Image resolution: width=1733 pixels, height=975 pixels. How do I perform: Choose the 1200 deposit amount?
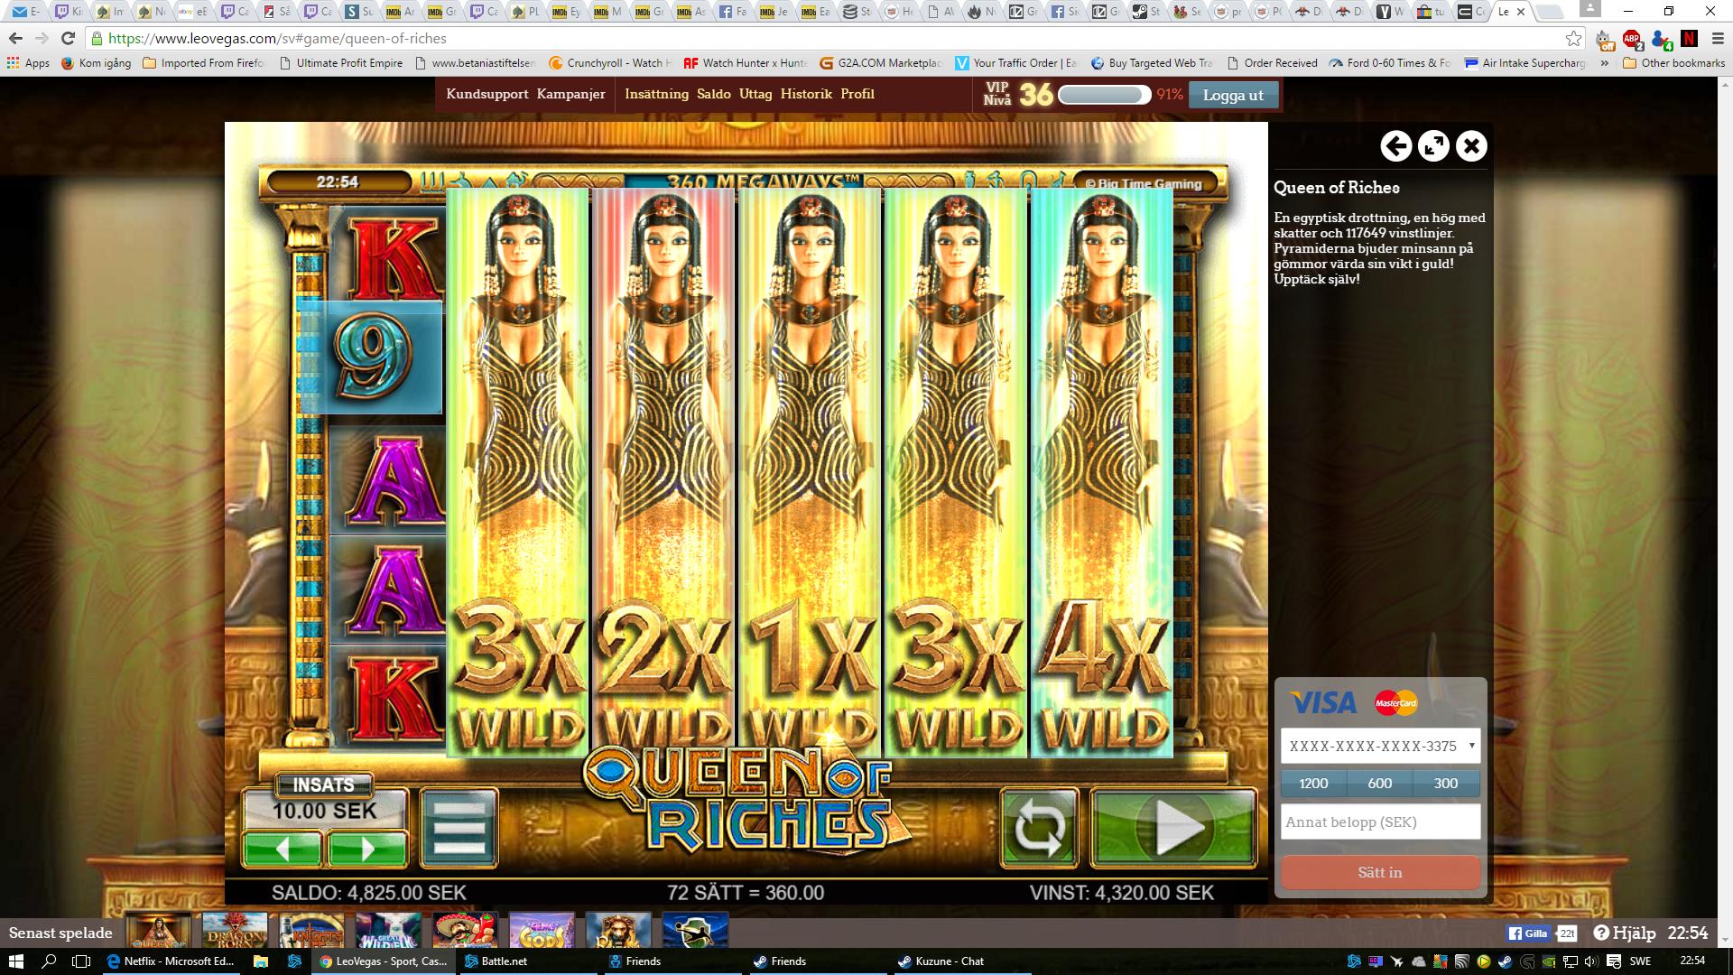click(x=1313, y=784)
